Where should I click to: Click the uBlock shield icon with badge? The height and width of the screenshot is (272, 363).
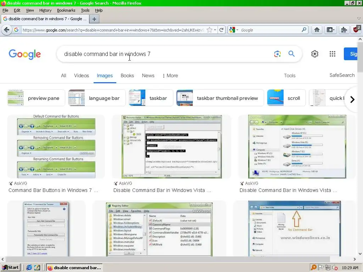click(x=356, y=30)
